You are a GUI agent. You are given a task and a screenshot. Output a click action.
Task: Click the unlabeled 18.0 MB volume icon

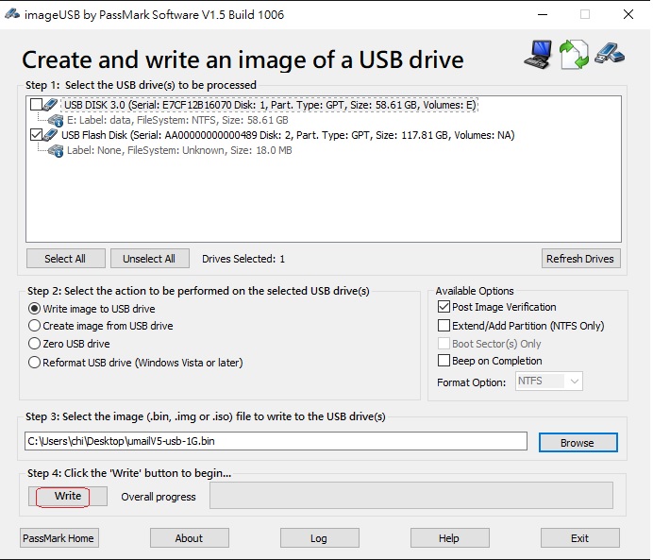coord(56,150)
